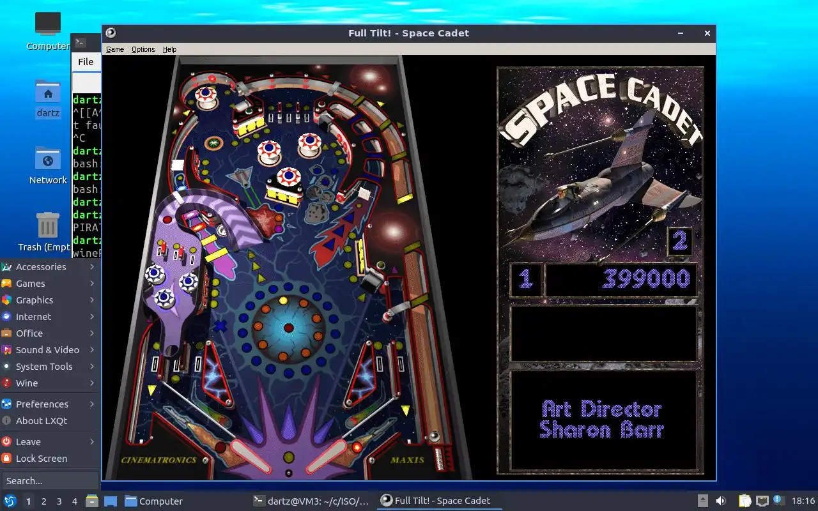818x511 pixels.
Task: Expand the Accessories submenu
Action: (50, 267)
